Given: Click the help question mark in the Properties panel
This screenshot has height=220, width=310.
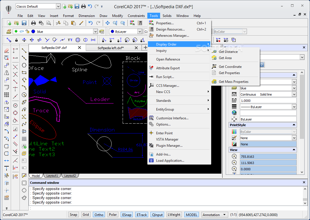Looking at the screenshot, I should click(262, 65).
